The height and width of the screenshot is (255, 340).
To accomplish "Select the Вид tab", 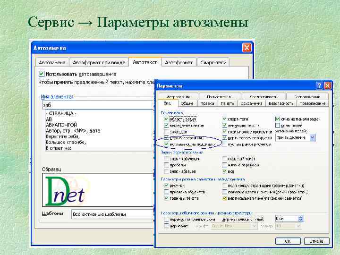I will click(x=167, y=103).
